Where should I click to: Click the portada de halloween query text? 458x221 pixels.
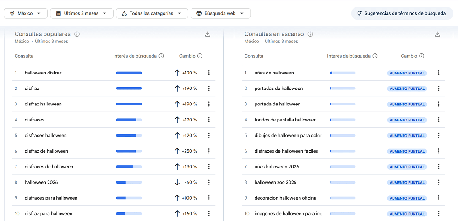pyautogui.click(x=278, y=104)
